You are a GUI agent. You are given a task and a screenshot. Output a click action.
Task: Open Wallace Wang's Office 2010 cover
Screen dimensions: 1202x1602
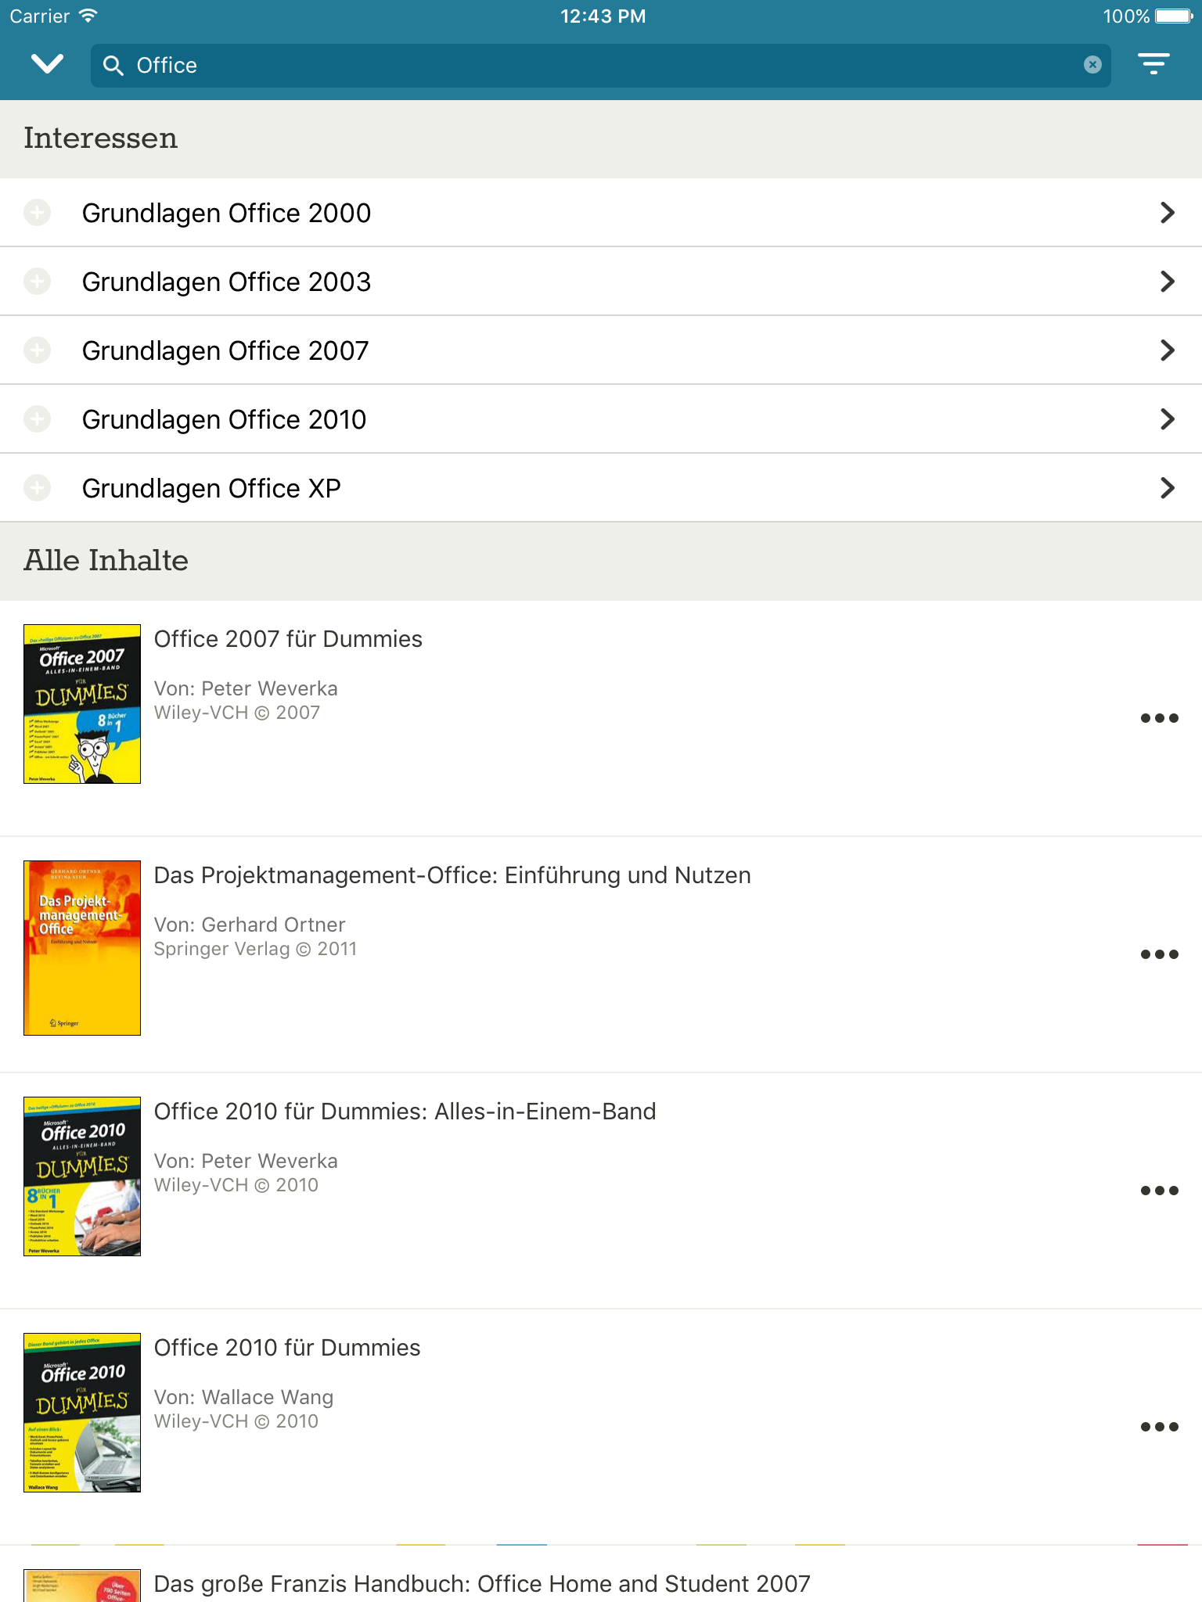pos(82,1413)
